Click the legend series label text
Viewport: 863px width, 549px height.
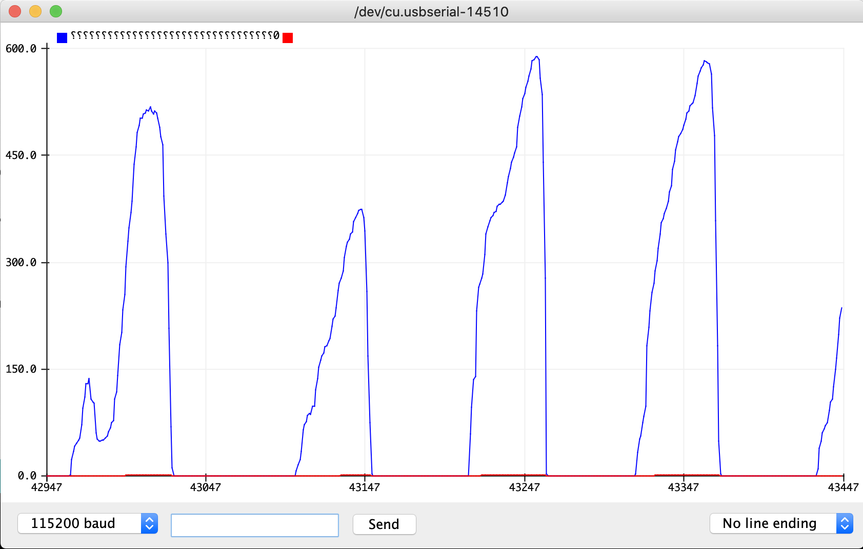[175, 35]
